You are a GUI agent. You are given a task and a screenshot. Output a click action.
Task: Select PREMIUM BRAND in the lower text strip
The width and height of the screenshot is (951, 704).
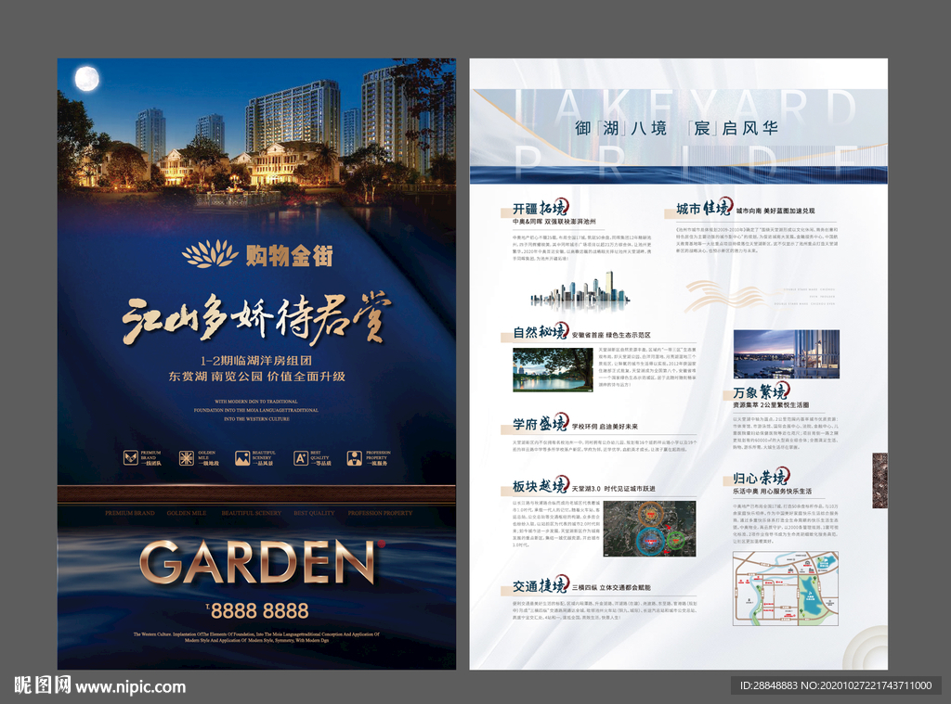(x=130, y=513)
